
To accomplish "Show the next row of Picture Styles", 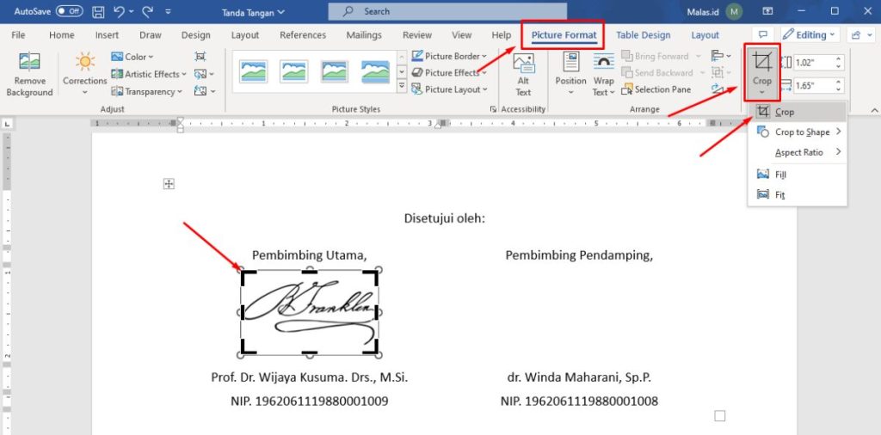I will pos(402,71).
